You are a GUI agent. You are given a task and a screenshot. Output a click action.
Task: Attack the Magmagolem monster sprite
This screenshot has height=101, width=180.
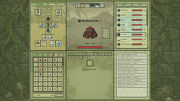[x=90, y=32]
